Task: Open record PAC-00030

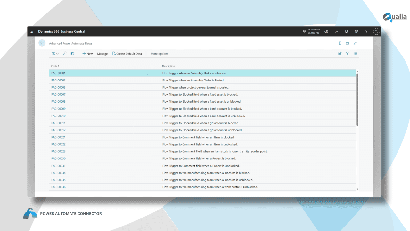Action: pyautogui.click(x=58, y=158)
